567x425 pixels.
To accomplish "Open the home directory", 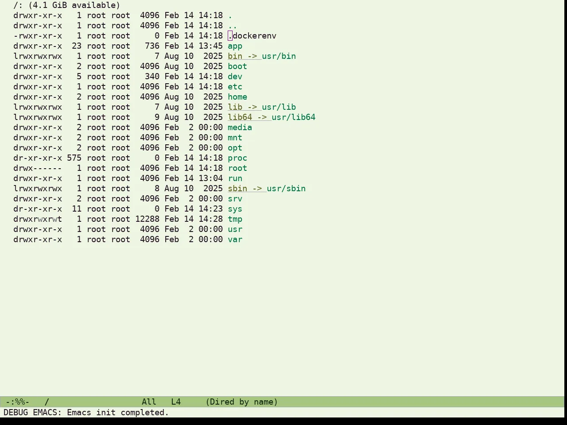I will click(237, 97).
